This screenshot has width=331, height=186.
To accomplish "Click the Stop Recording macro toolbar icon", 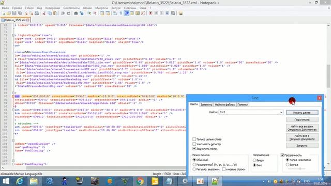I will pos(156,13).
